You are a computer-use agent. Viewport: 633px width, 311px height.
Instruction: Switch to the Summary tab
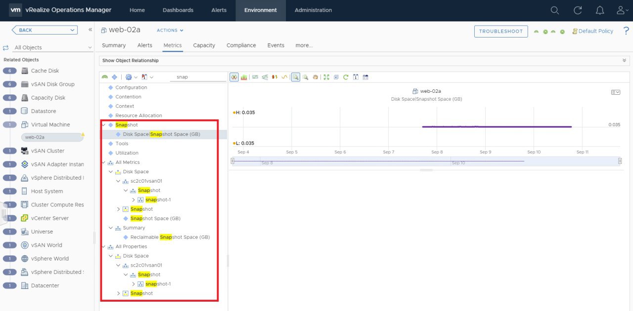[x=114, y=45]
